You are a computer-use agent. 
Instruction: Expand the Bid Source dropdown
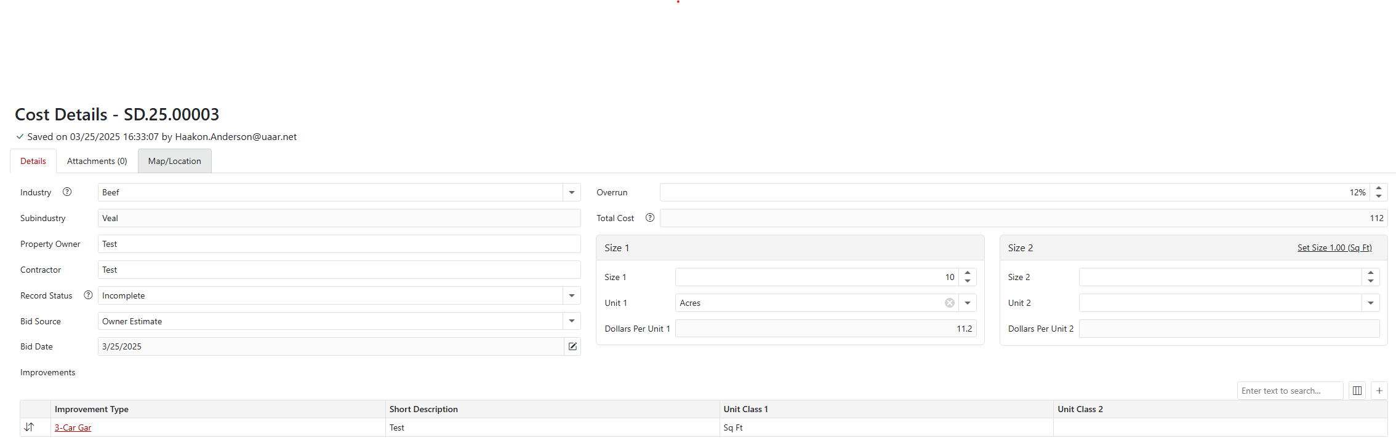point(571,321)
